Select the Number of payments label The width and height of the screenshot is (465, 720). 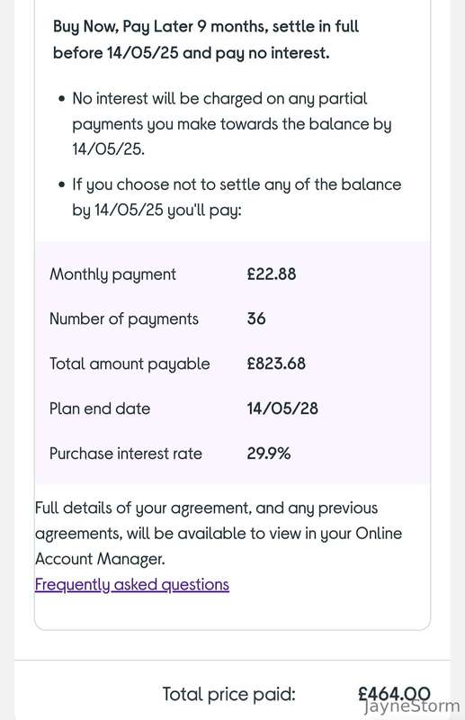tap(124, 319)
